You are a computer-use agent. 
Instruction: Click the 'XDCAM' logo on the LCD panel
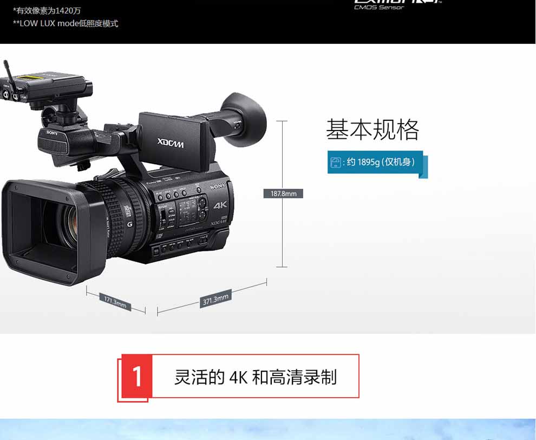(171, 143)
